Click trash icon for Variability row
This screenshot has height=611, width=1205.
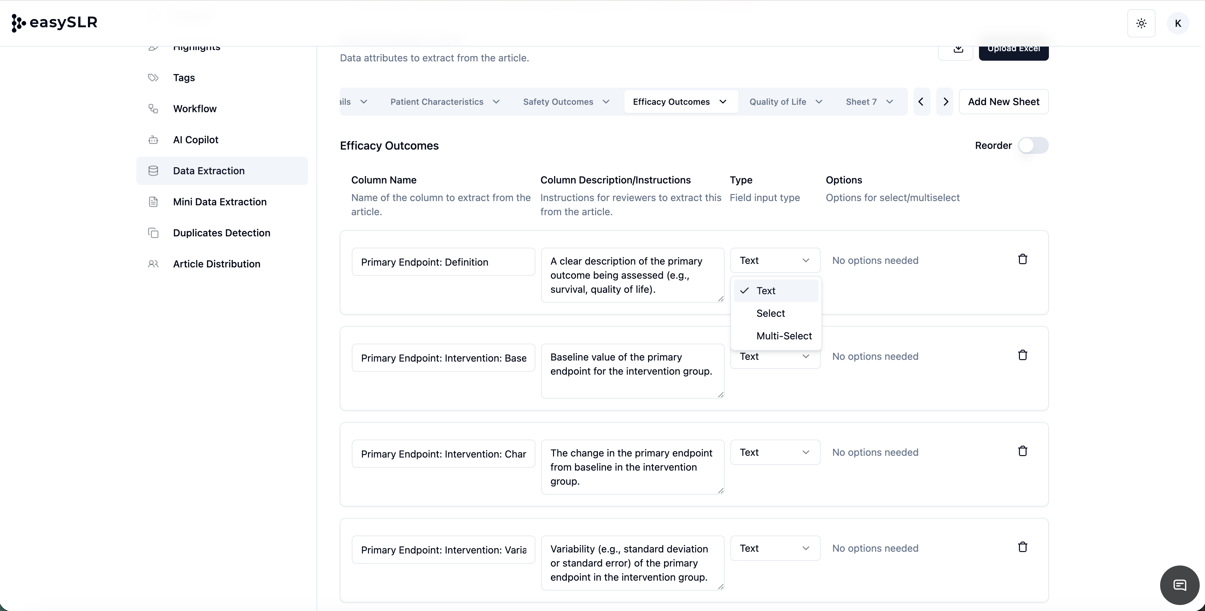(1022, 547)
